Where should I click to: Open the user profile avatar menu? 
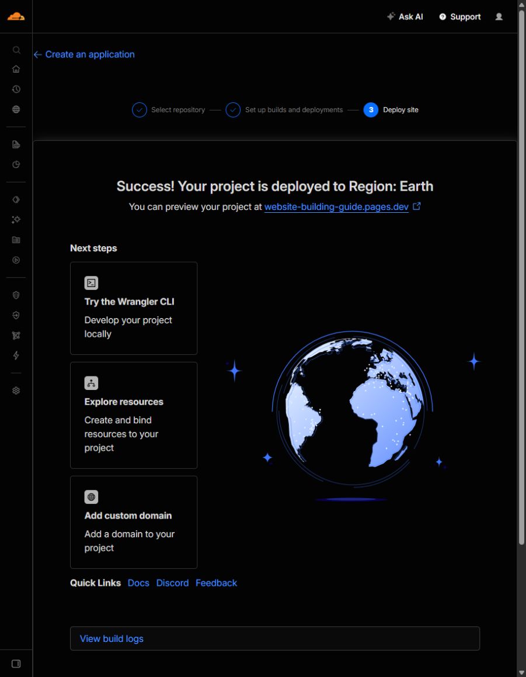click(499, 17)
